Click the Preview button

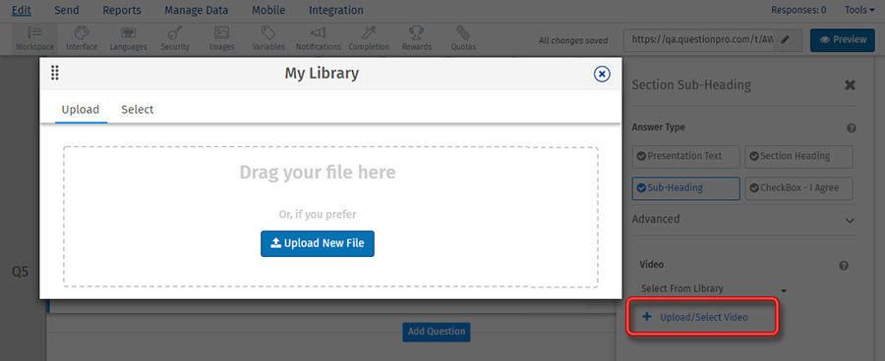click(x=842, y=40)
